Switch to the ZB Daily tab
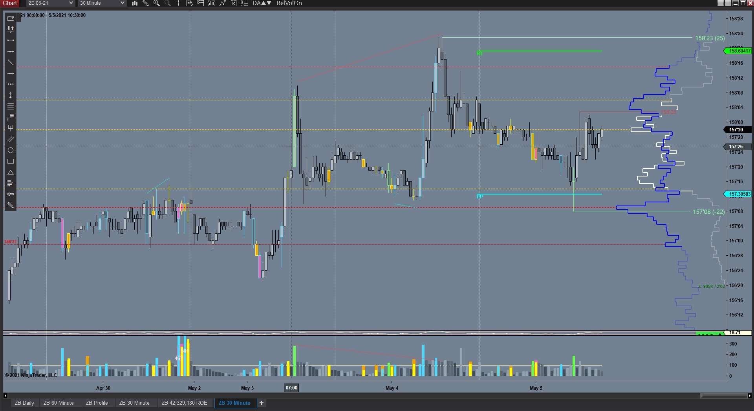This screenshot has width=754, height=411. [x=24, y=403]
